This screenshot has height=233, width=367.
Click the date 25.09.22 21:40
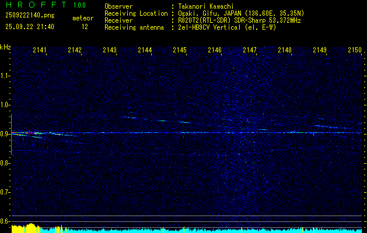tap(30, 27)
